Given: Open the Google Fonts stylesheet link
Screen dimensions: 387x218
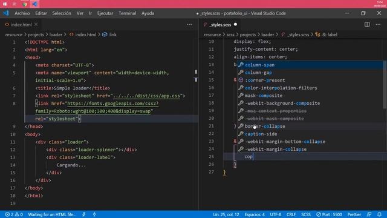Looking at the screenshot, I should tap(112, 104).
